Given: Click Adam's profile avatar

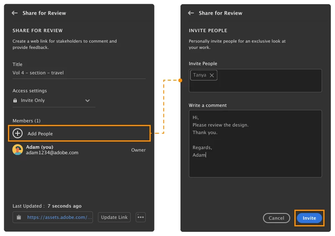Looking at the screenshot, I should (x=18, y=150).
